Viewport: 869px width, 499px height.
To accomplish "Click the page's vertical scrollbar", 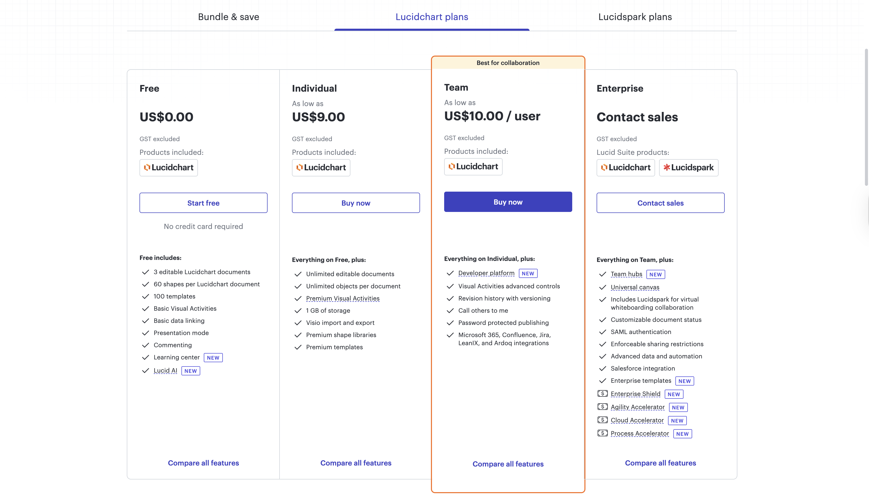I will point(866,117).
